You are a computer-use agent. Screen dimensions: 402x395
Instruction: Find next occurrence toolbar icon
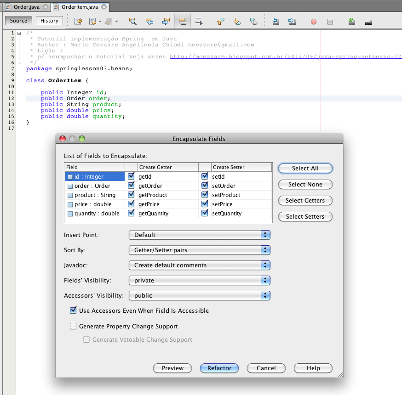tap(166, 21)
